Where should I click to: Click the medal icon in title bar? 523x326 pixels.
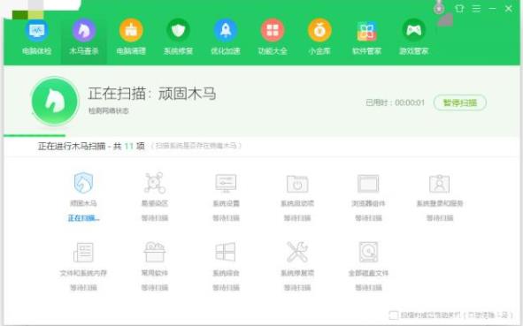point(439,7)
